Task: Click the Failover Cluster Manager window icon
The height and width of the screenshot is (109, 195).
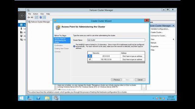Action: pyautogui.click(x=28, y=10)
